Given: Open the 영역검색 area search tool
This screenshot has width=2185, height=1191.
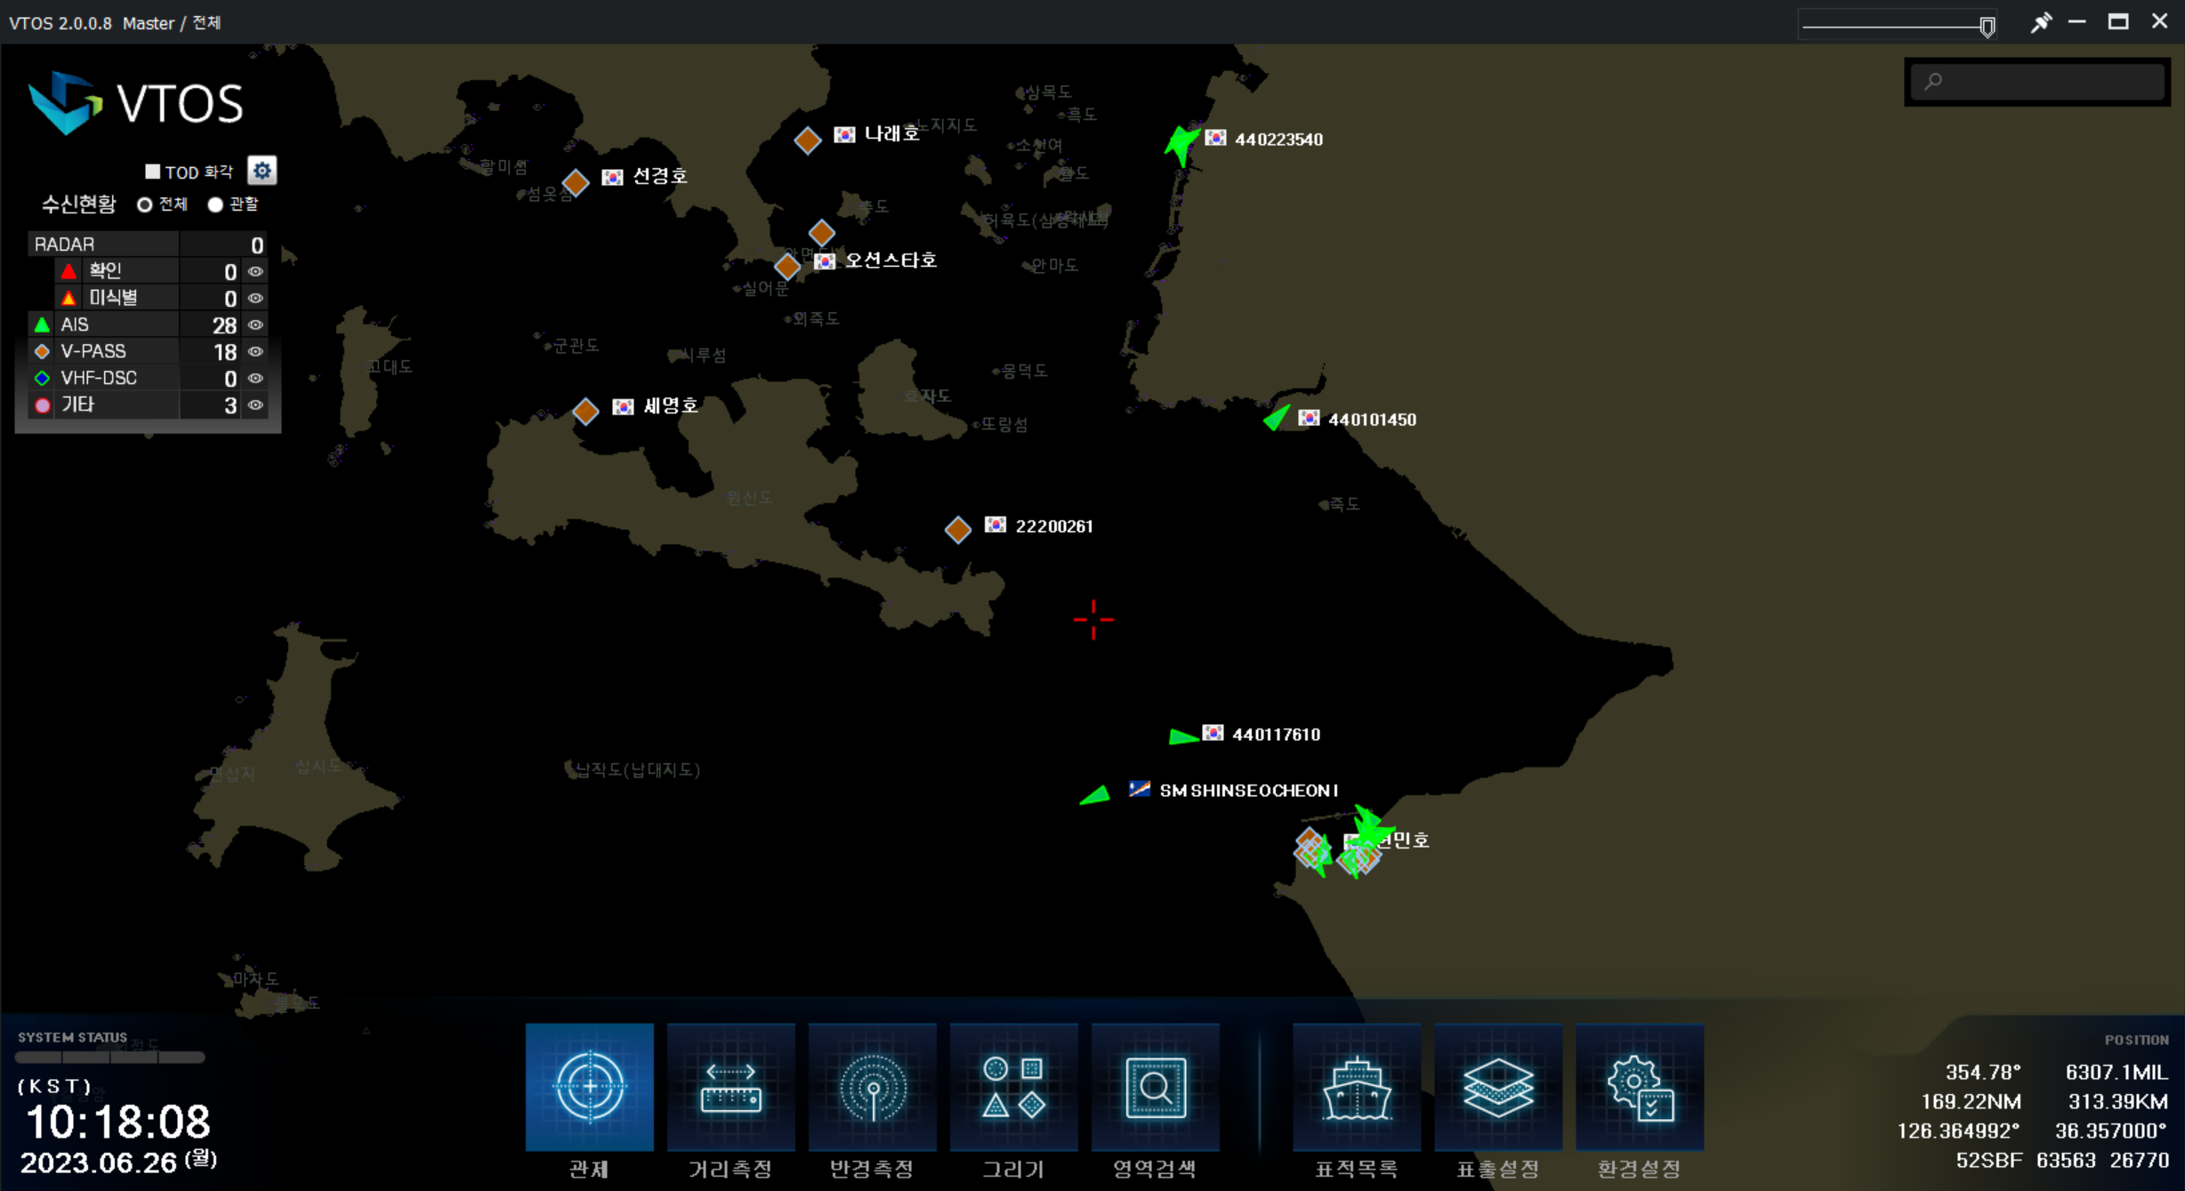Looking at the screenshot, I should click(1155, 1087).
